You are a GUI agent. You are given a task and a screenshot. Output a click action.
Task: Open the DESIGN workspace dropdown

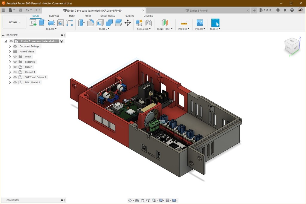click(14, 22)
